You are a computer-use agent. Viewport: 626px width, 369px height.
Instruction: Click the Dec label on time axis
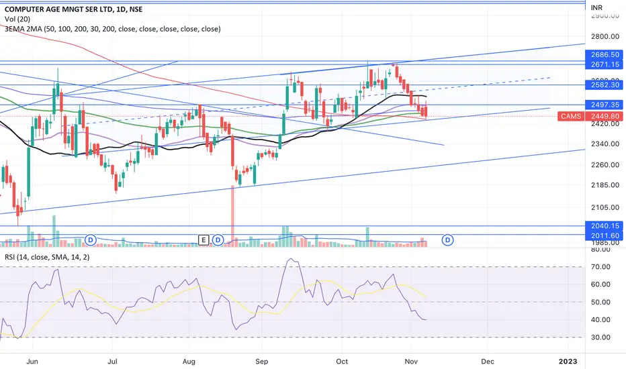coord(488,362)
